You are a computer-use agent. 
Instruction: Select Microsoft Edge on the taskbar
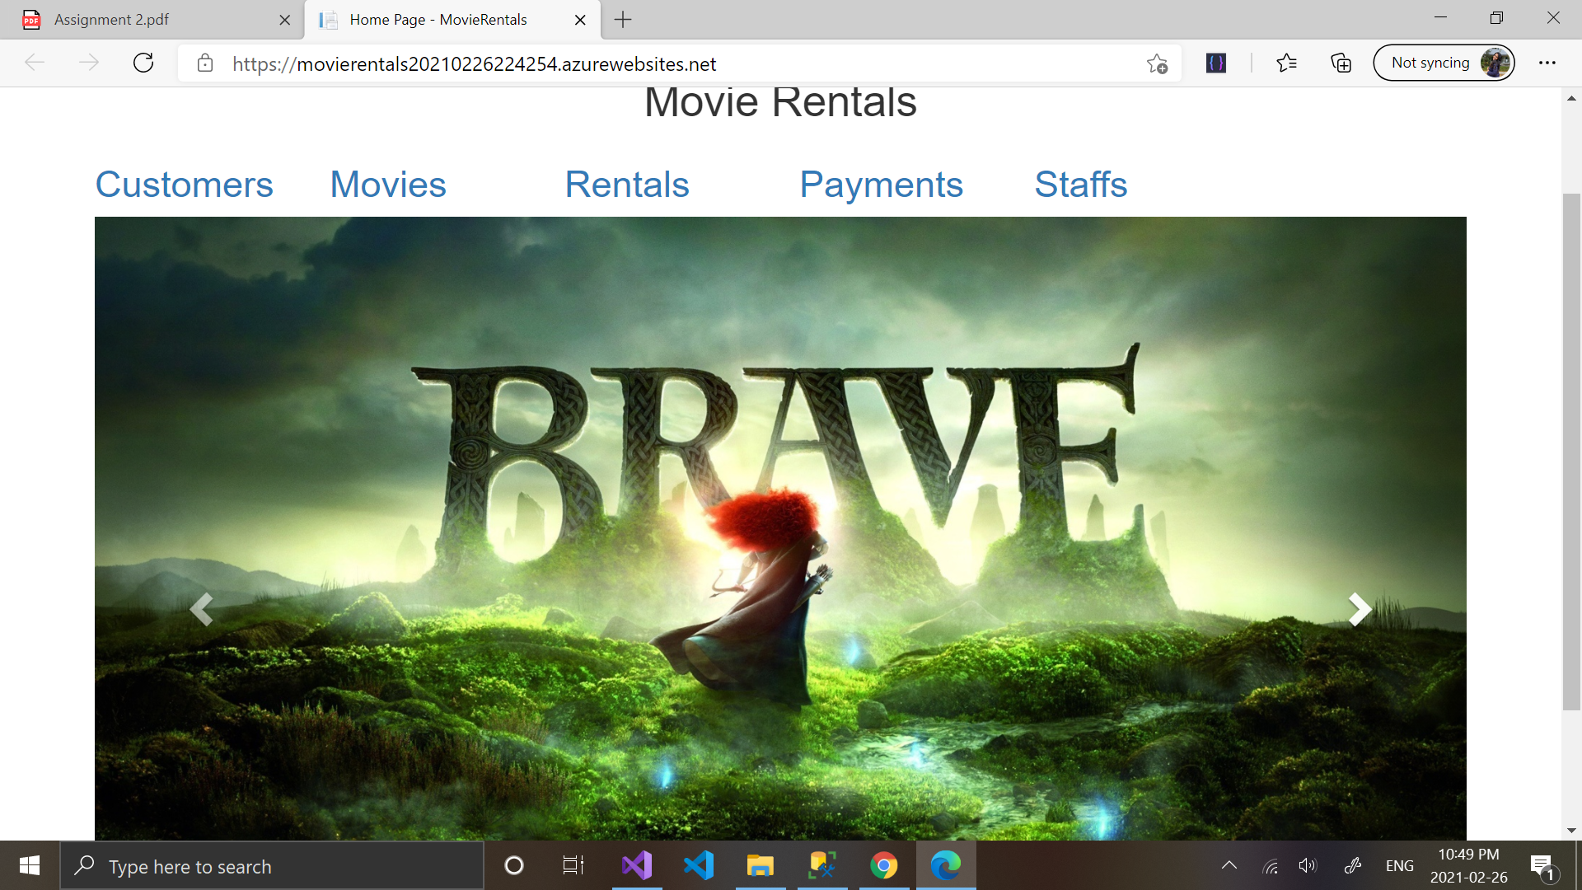[x=946, y=865]
